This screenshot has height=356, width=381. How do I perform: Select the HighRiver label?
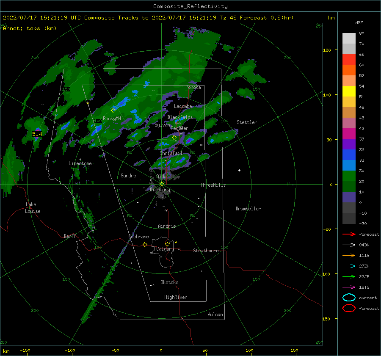point(176,297)
